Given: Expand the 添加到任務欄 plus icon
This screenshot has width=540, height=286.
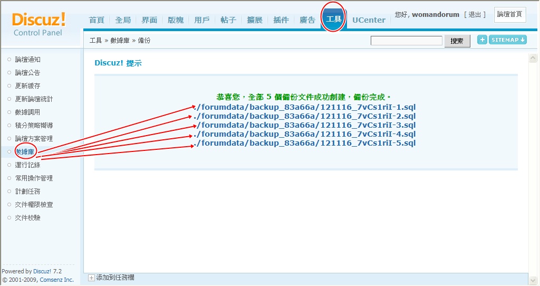Looking at the screenshot, I should [x=92, y=278].
